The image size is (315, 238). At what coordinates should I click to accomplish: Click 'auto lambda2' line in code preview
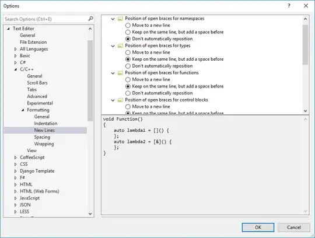pyautogui.click(x=143, y=142)
